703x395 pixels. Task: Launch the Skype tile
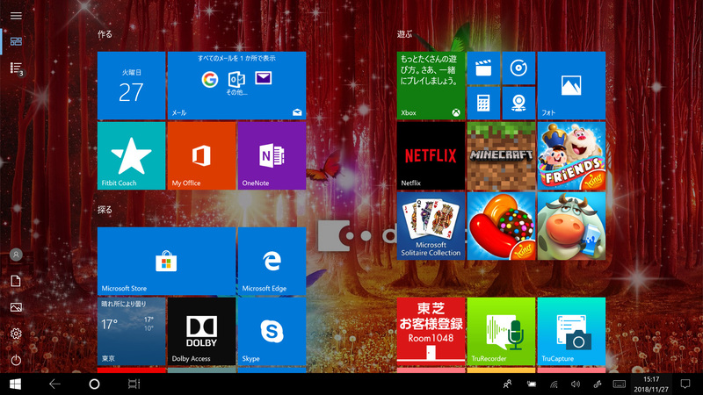(272, 332)
